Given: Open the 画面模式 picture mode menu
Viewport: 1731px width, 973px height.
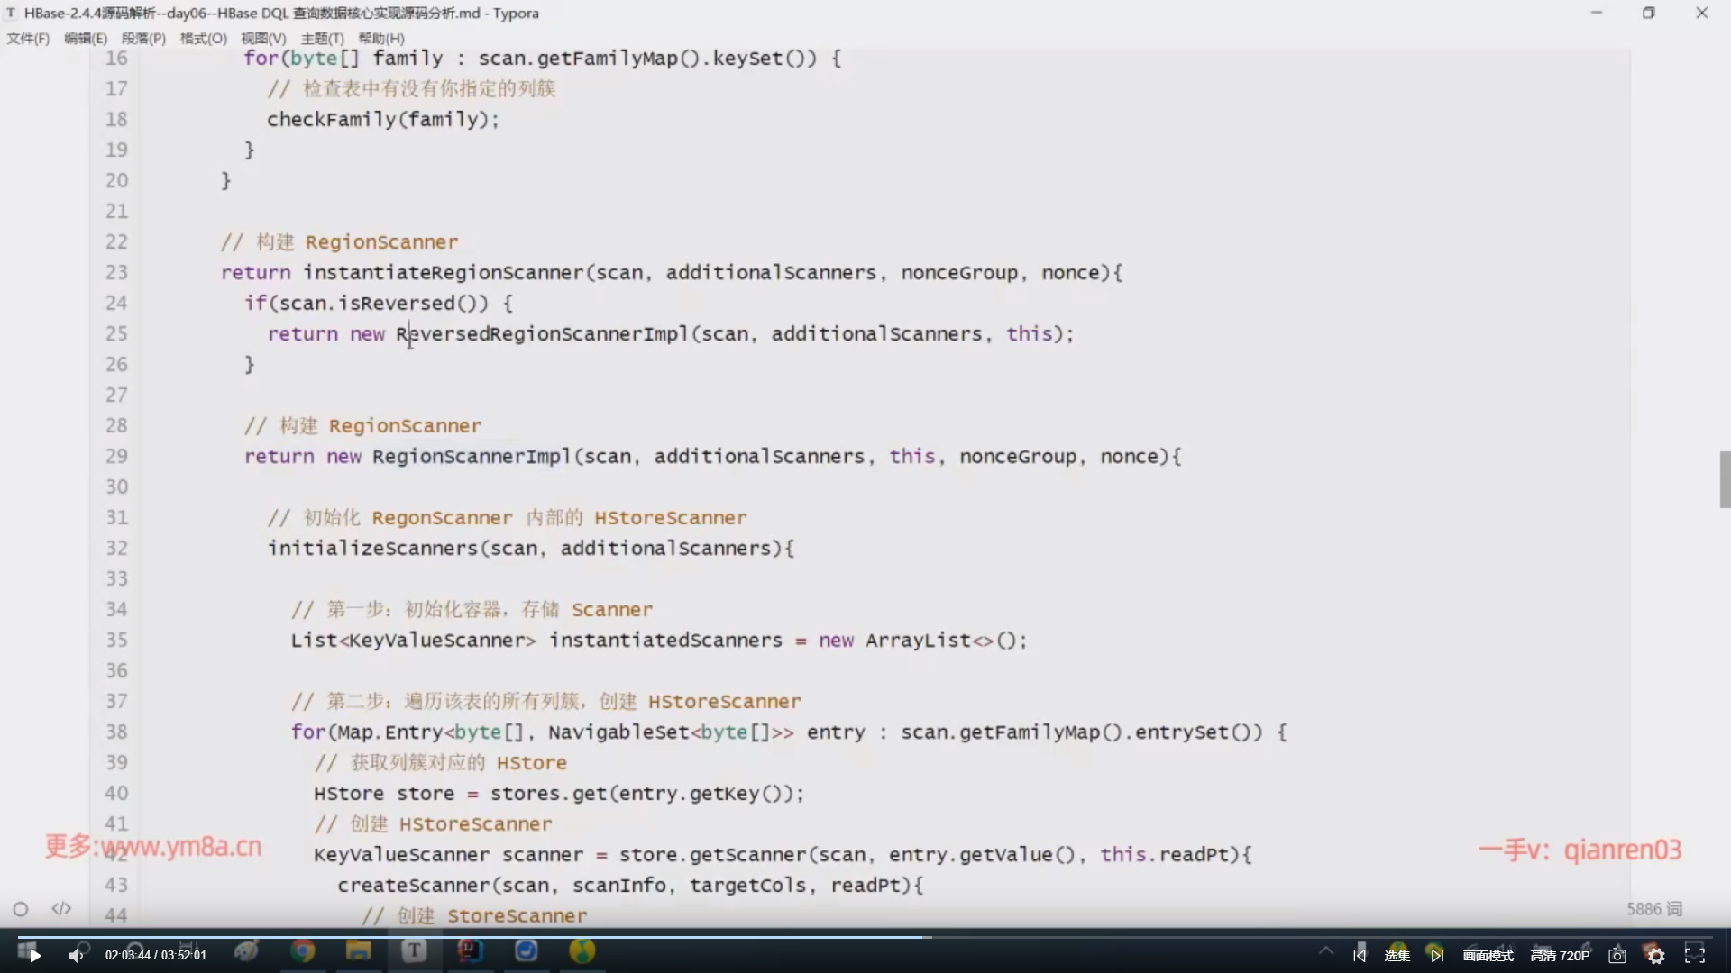Looking at the screenshot, I should (x=1488, y=955).
